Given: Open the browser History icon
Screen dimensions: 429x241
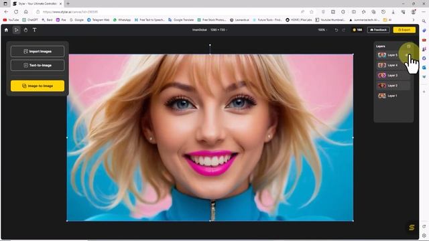Looking at the screenshot, I should pos(383,12).
